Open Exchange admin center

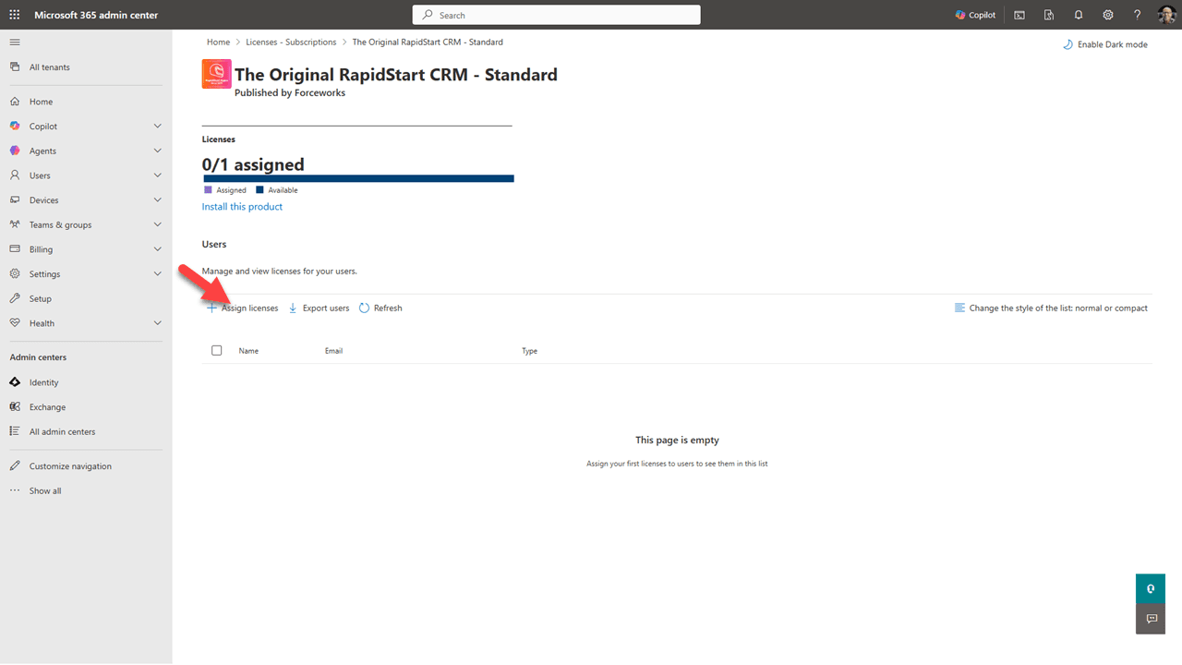(47, 407)
